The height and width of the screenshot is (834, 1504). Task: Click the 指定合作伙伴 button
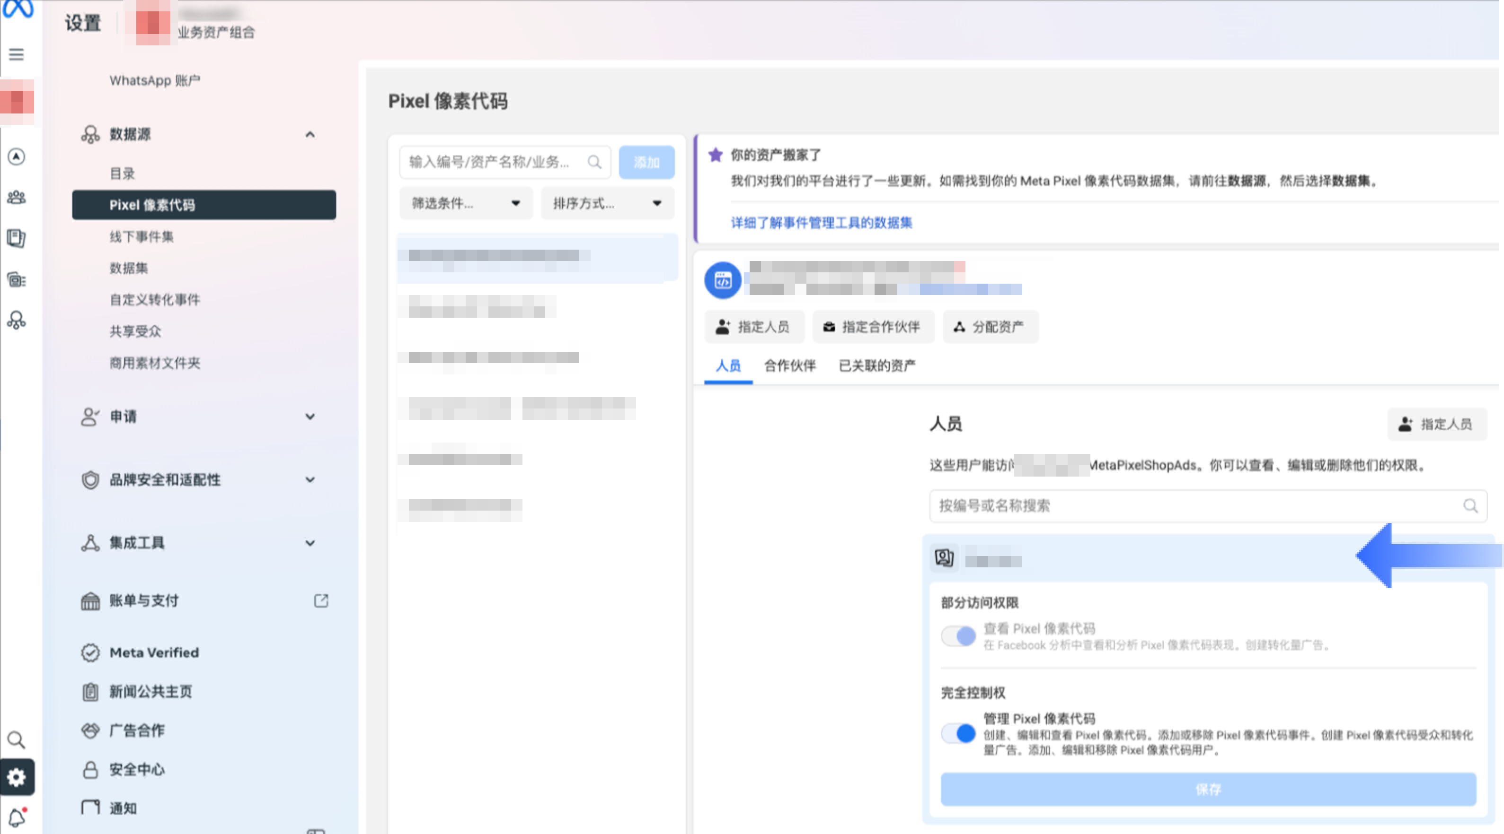pyautogui.click(x=872, y=327)
